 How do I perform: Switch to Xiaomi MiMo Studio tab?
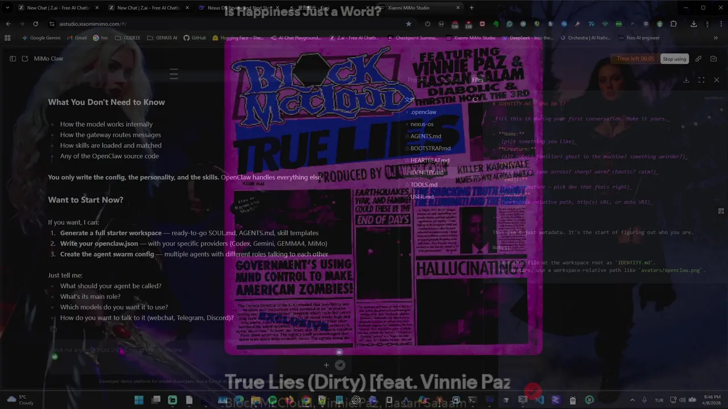[x=420, y=8]
